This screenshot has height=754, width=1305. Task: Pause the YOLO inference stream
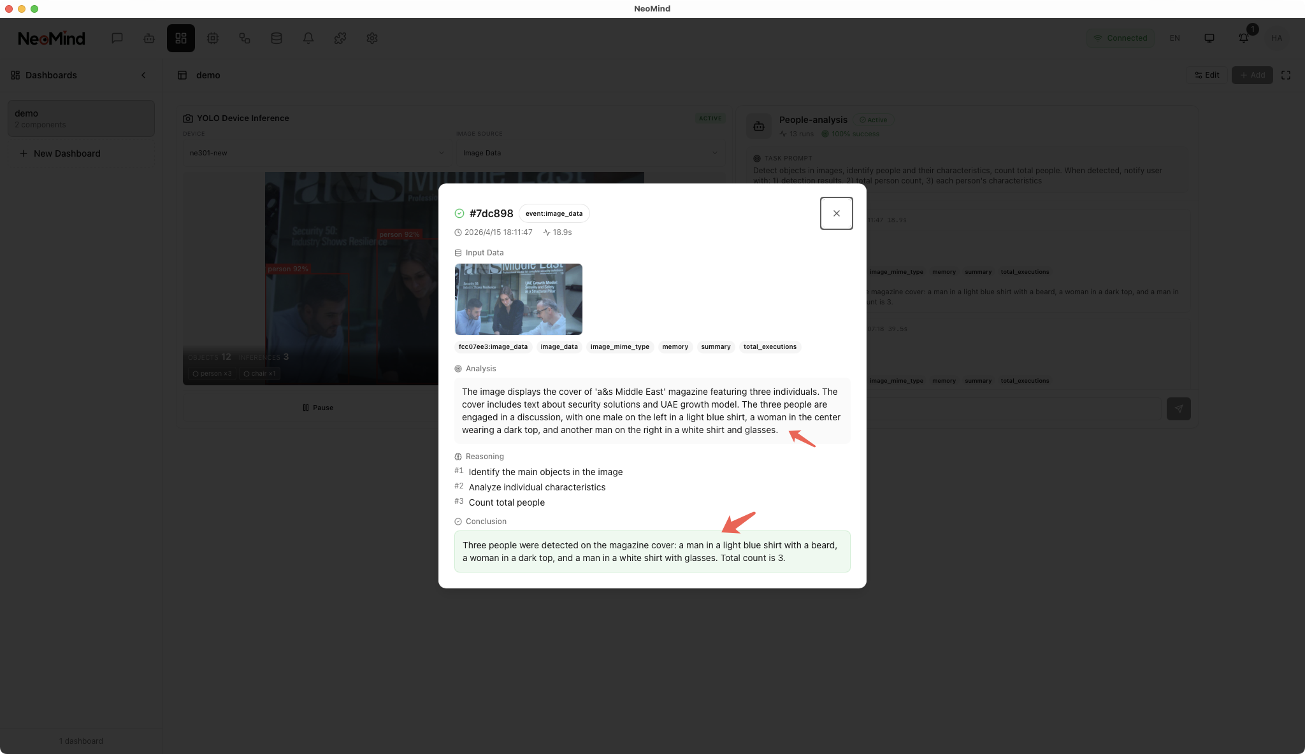[x=318, y=408]
